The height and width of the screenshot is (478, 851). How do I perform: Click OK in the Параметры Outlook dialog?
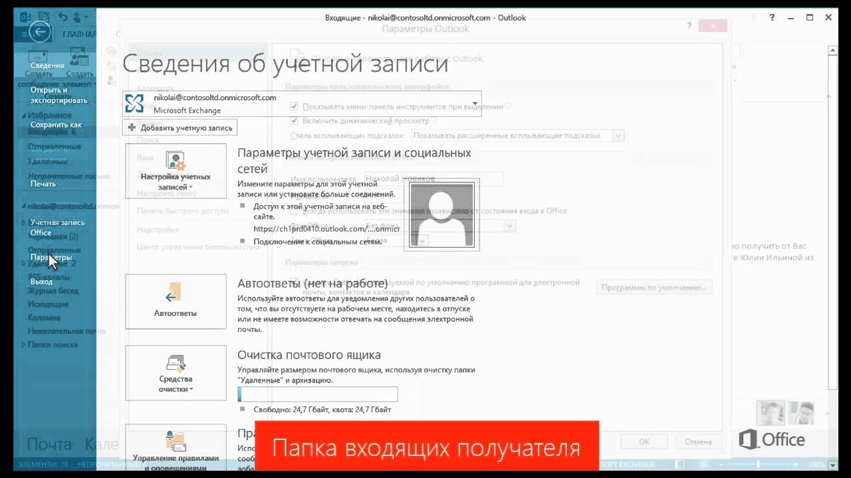(x=644, y=441)
